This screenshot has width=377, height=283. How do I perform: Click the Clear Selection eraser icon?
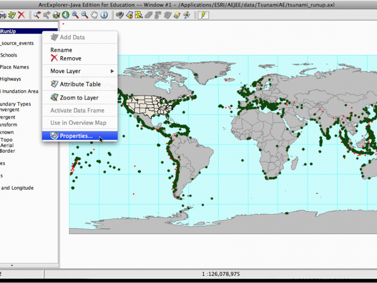point(148,15)
